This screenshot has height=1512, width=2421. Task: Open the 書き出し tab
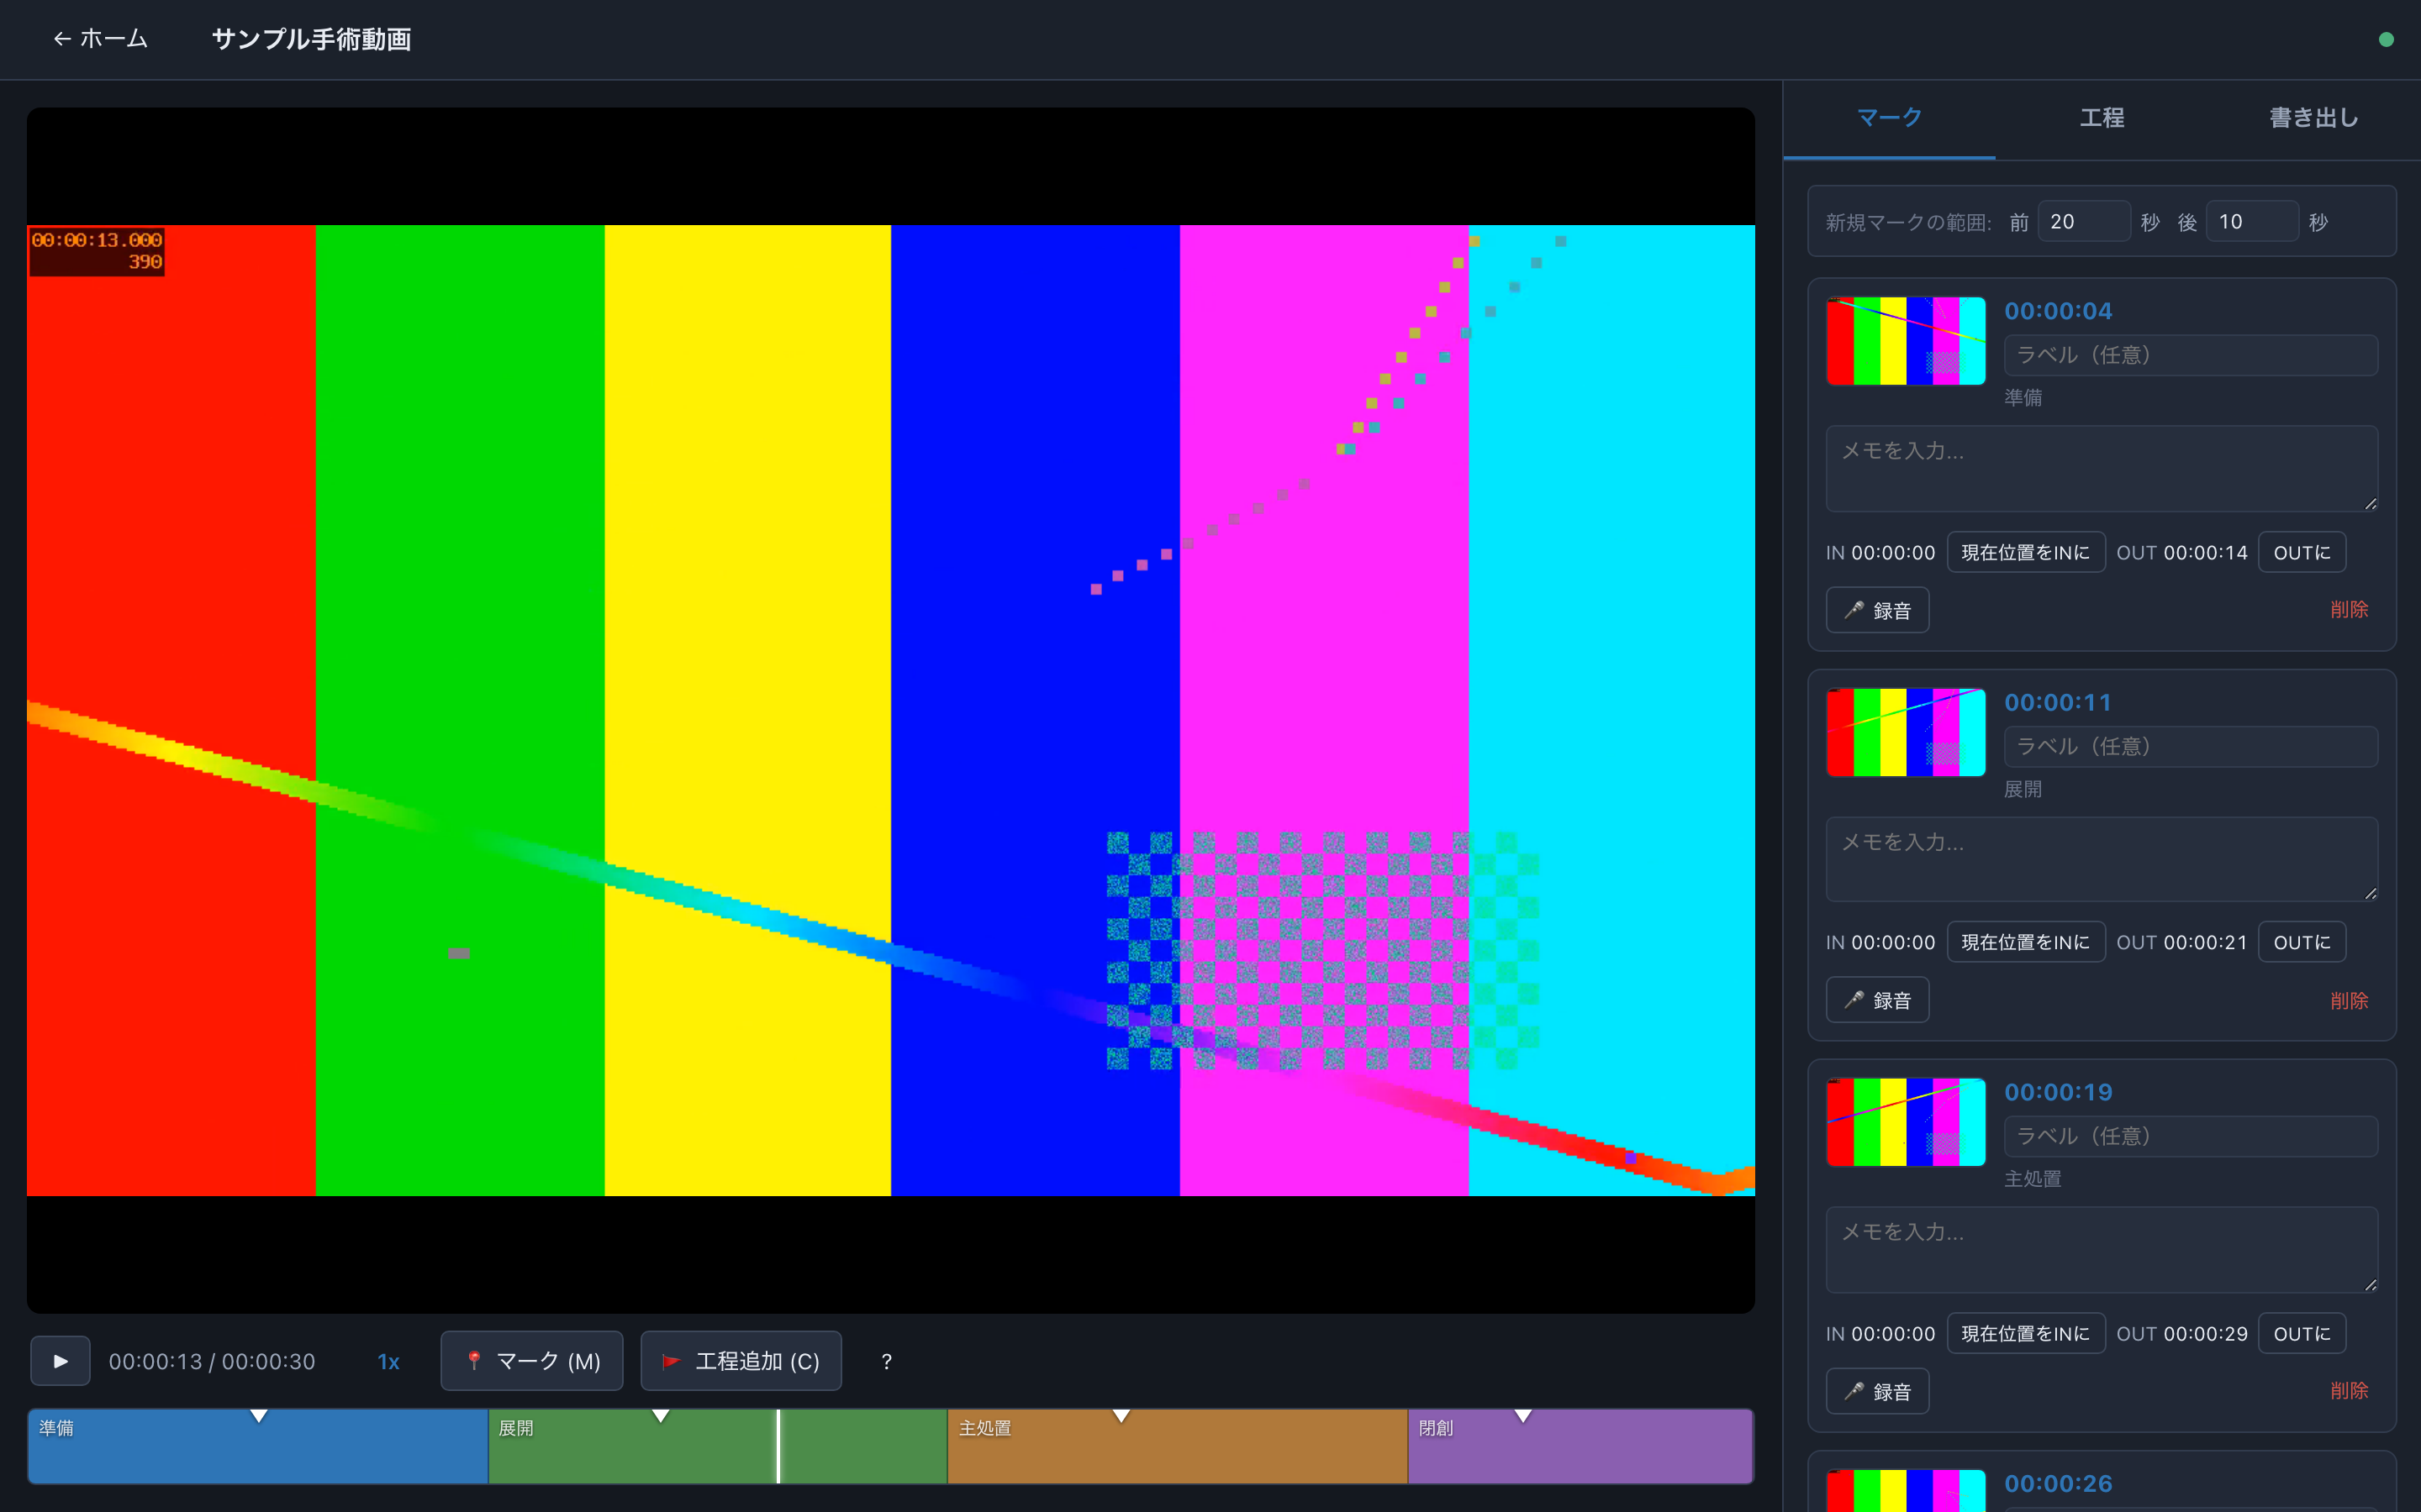[2314, 118]
